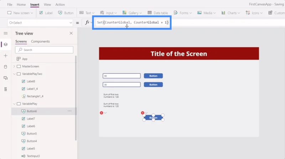Viewport: 285px width, 159px height.
Task: Open the Tree view layers icon
Action: (6, 44)
